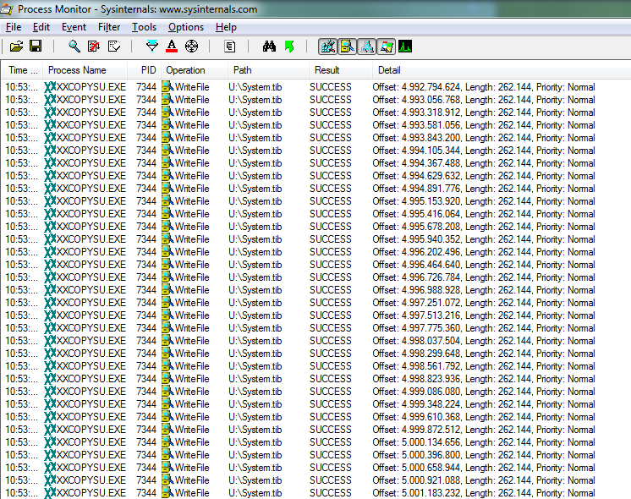Select row with Offset 5.000.396.800
The height and width of the screenshot is (499, 631).
click(315, 455)
